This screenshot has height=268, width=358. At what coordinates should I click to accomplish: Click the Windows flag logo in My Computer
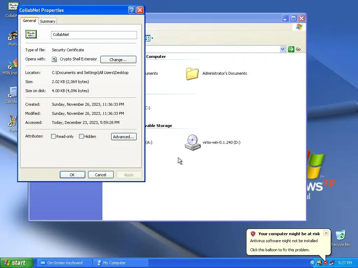click(299, 27)
